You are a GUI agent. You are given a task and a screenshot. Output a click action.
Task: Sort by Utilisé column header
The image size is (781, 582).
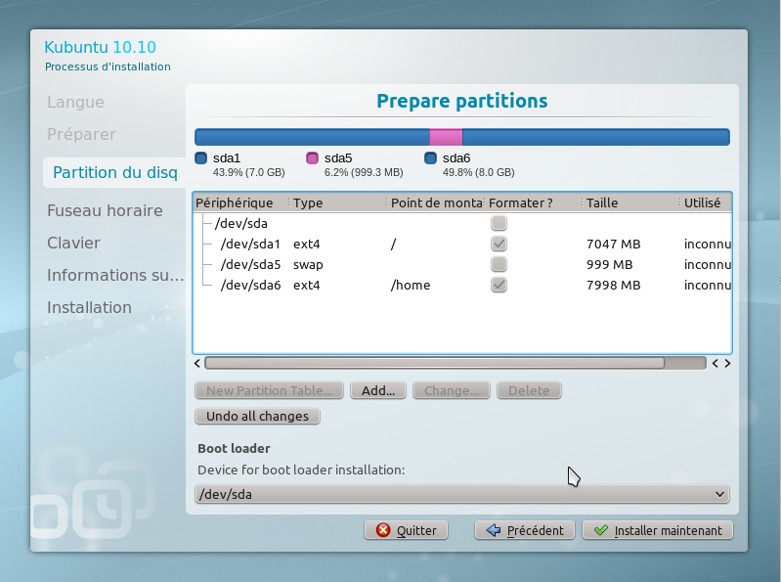[x=707, y=202]
